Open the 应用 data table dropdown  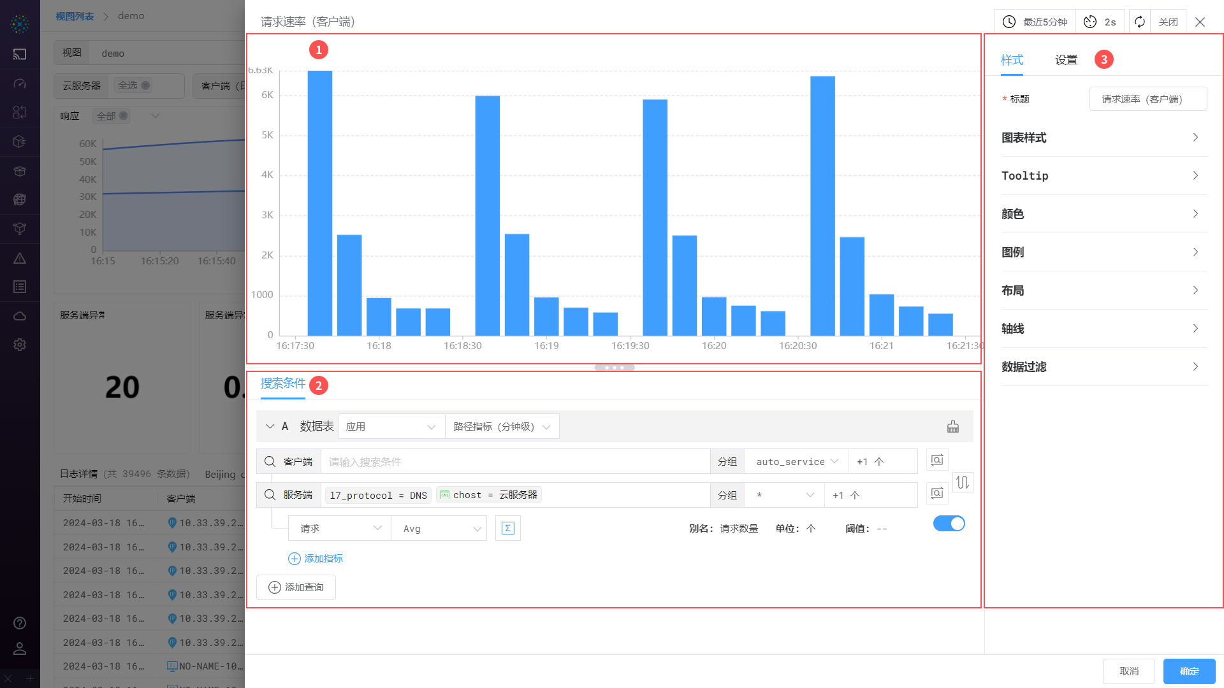point(391,427)
